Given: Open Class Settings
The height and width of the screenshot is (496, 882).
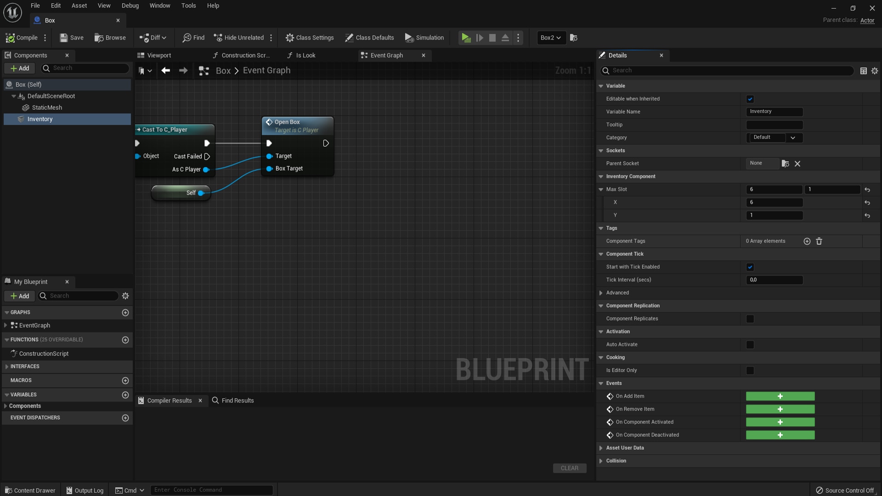Looking at the screenshot, I should [309, 38].
